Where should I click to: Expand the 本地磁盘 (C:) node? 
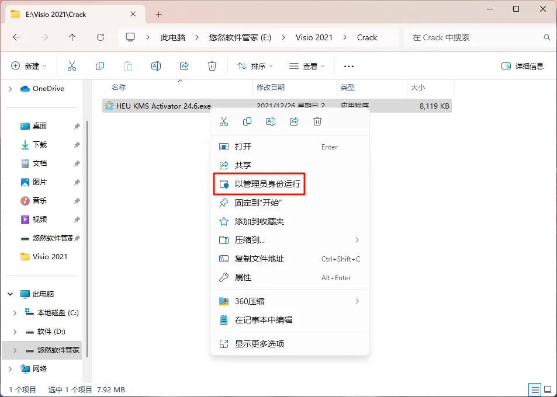tap(15, 313)
